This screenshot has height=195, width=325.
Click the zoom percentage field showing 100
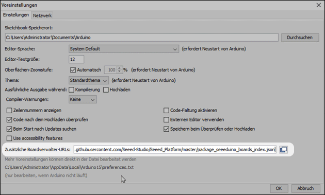(x=111, y=70)
